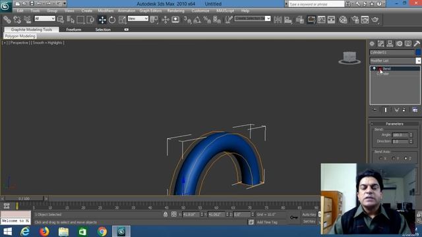
Task: Switch to the Freeform ribbon tab
Action: [74, 30]
